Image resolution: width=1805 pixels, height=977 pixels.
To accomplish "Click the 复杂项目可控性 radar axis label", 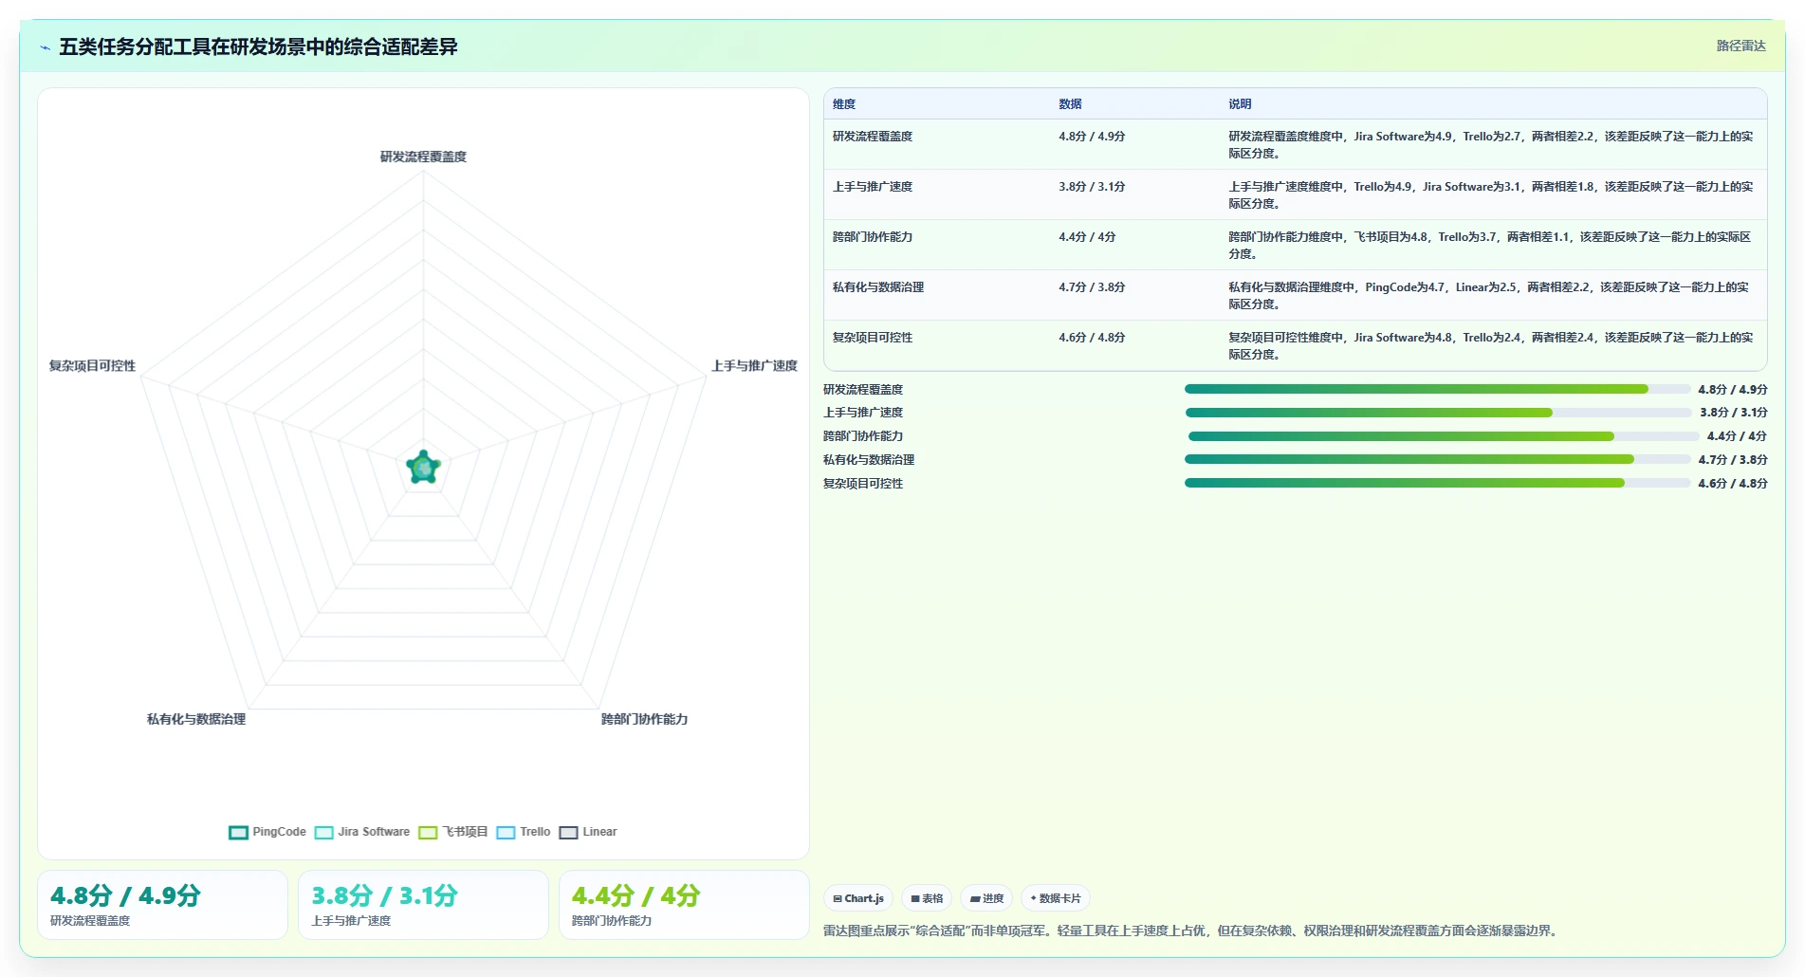I will 92,365.
